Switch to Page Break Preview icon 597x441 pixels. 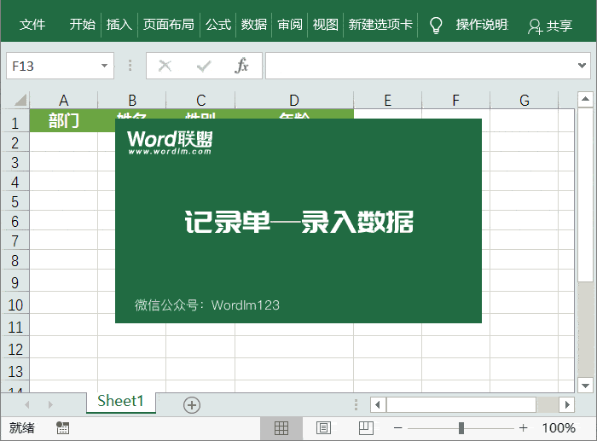[366, 428]
